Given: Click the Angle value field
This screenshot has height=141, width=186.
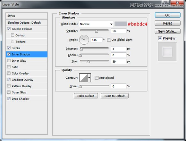Looking at the screenshot, I should coord(96,40).
